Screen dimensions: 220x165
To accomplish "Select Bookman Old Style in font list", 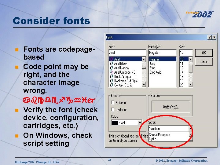I will click(125, 81).
